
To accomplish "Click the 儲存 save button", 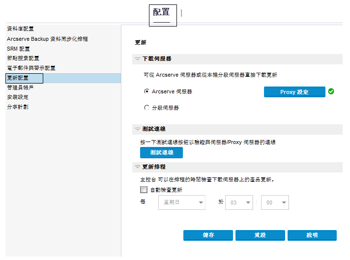I will click(208, 235).
